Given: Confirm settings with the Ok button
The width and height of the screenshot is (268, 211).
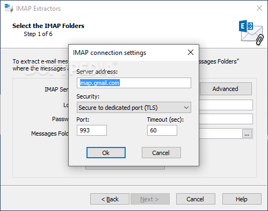Looking at the screenshot, I should [x=106, y=153].
